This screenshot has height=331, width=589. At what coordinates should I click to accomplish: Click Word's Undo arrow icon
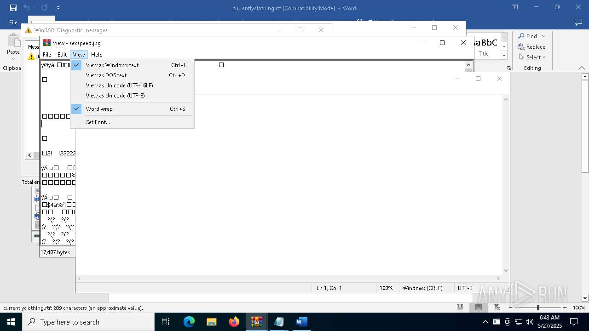pyautogui.click(x=27, y=8)
